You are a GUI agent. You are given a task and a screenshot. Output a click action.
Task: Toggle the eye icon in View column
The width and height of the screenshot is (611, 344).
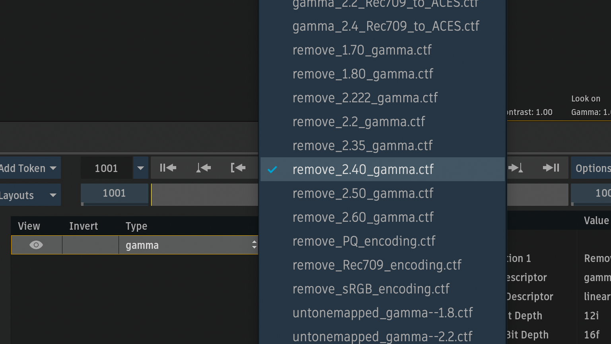click(36, 245)
